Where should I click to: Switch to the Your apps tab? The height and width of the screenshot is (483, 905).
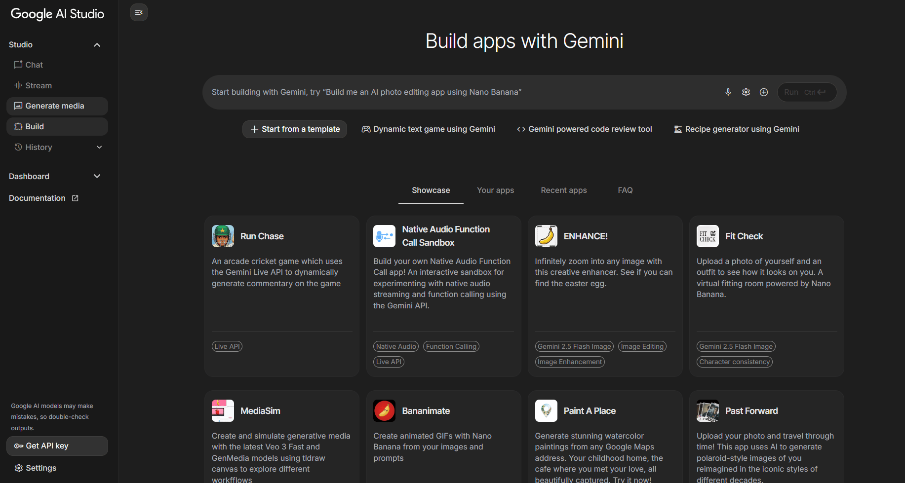[x=495, y=190]
